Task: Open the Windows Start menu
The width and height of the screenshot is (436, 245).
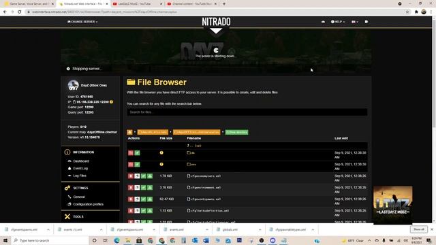Action: click(x=5, y=240)
